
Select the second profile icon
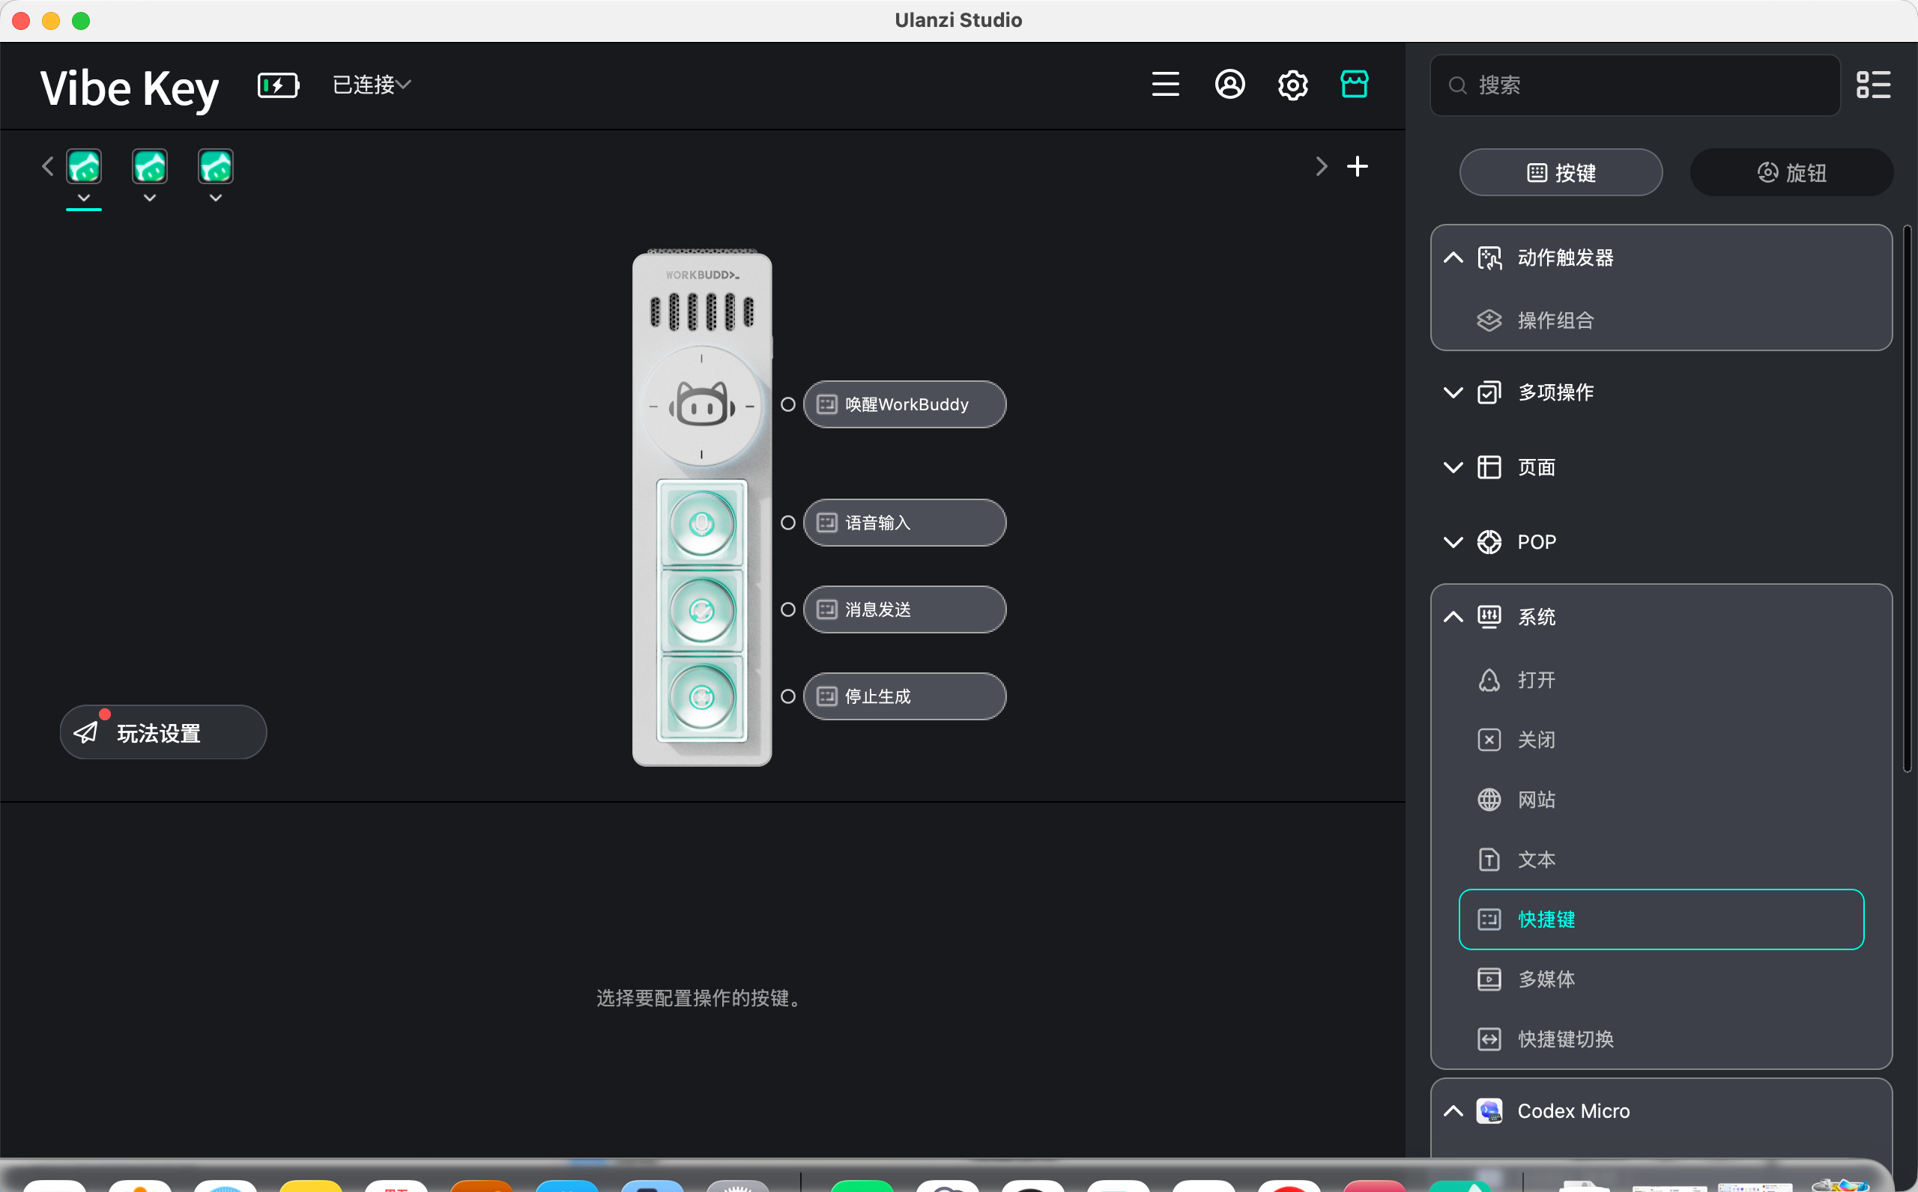(150, 166)
